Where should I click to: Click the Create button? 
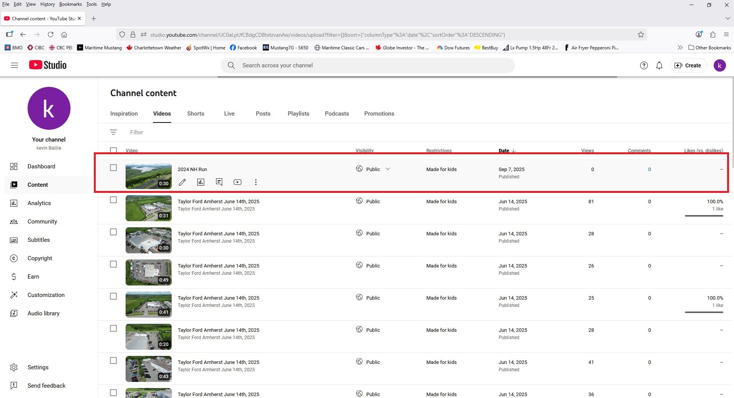(x=688, y=65)
